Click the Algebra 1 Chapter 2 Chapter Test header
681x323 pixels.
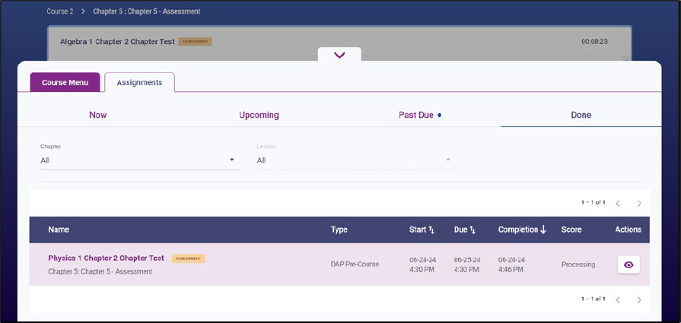point(118,41)
